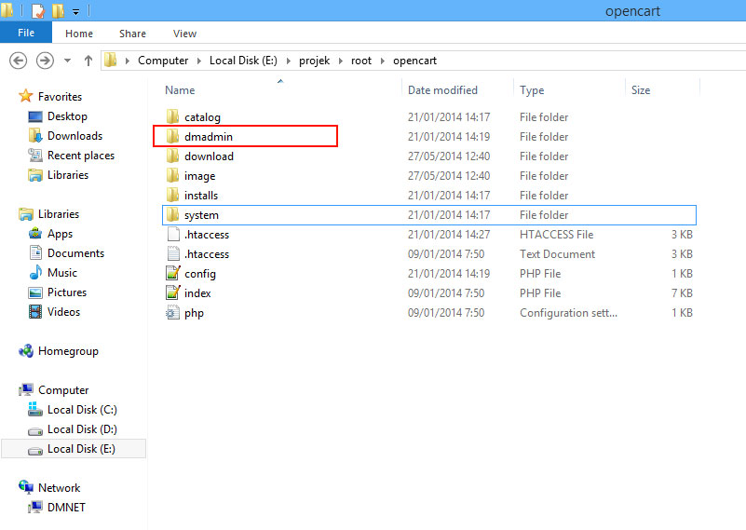Open the View ribbon tab

pyautogui.click(x=184, y=34)
